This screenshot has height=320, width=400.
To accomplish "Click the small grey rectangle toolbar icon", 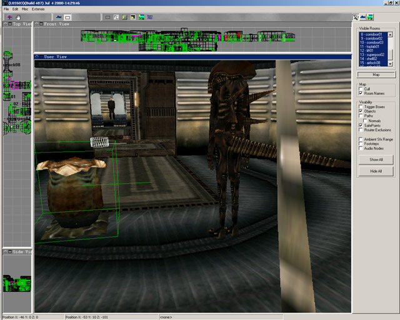I will click(107, 17).
